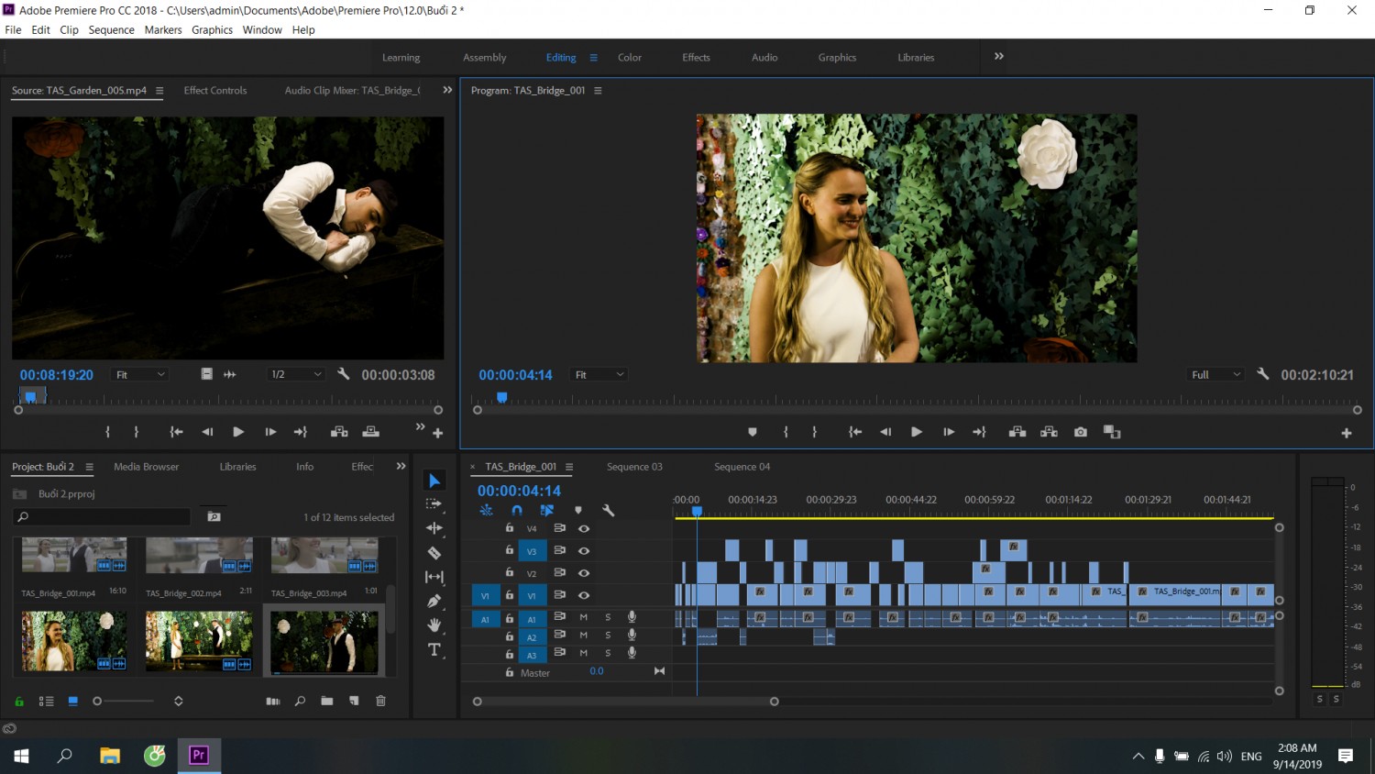This screenshot has width=1375, height=774.
Task: Click the Program monitor playhead marker
Action: pos(502,397)
